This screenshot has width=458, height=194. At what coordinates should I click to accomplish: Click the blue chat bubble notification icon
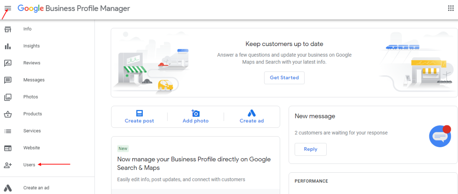[x=440, y=136]
